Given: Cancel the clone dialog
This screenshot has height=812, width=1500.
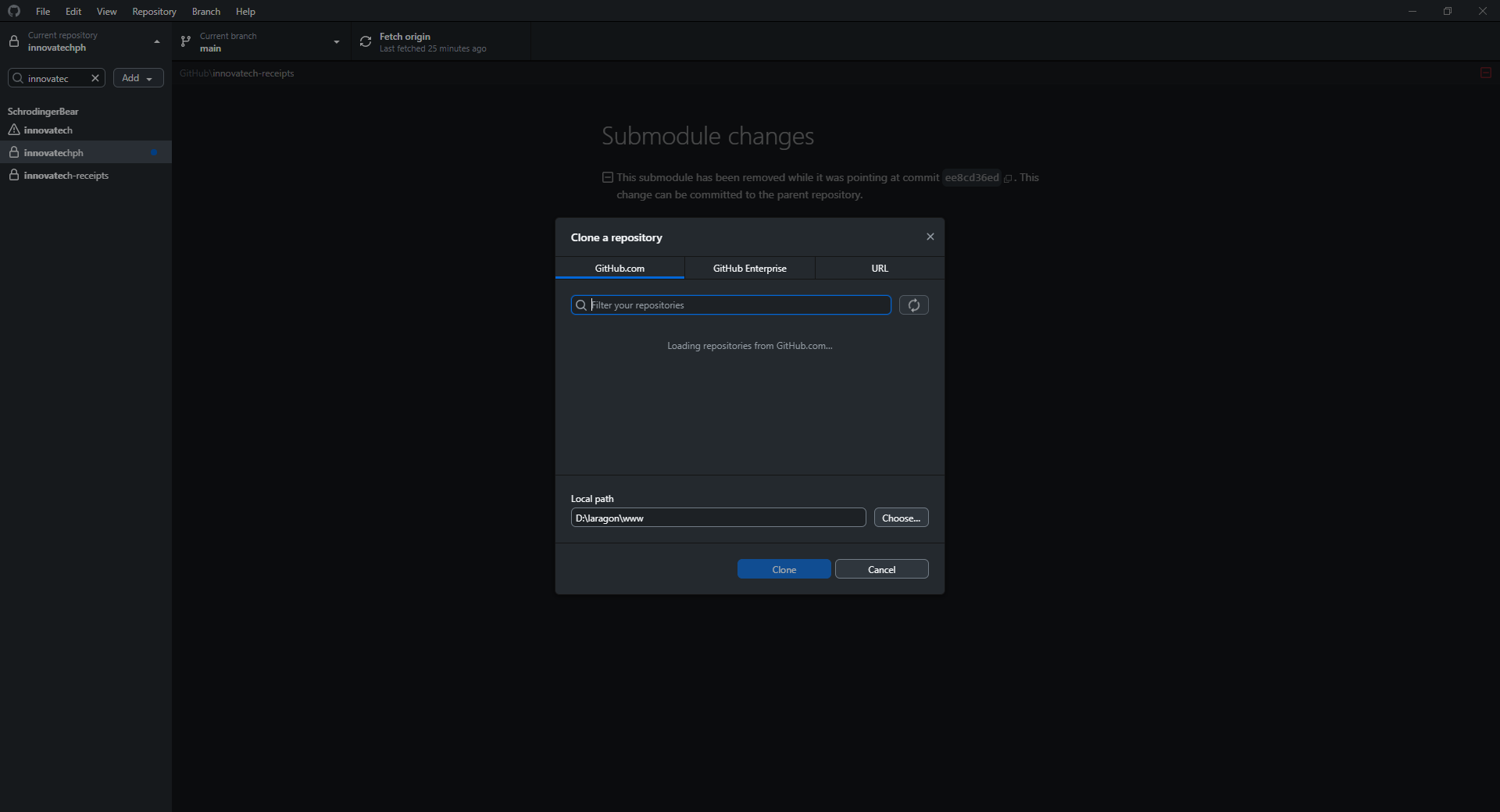Looking at the screenshot, I should (x=882, y=569).
